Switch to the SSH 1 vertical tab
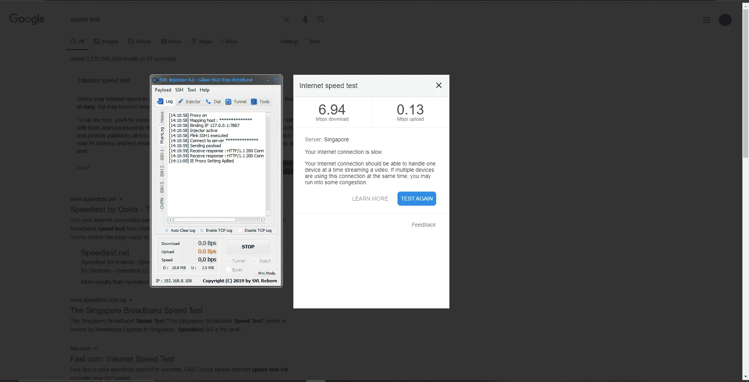 click(162, 155)
